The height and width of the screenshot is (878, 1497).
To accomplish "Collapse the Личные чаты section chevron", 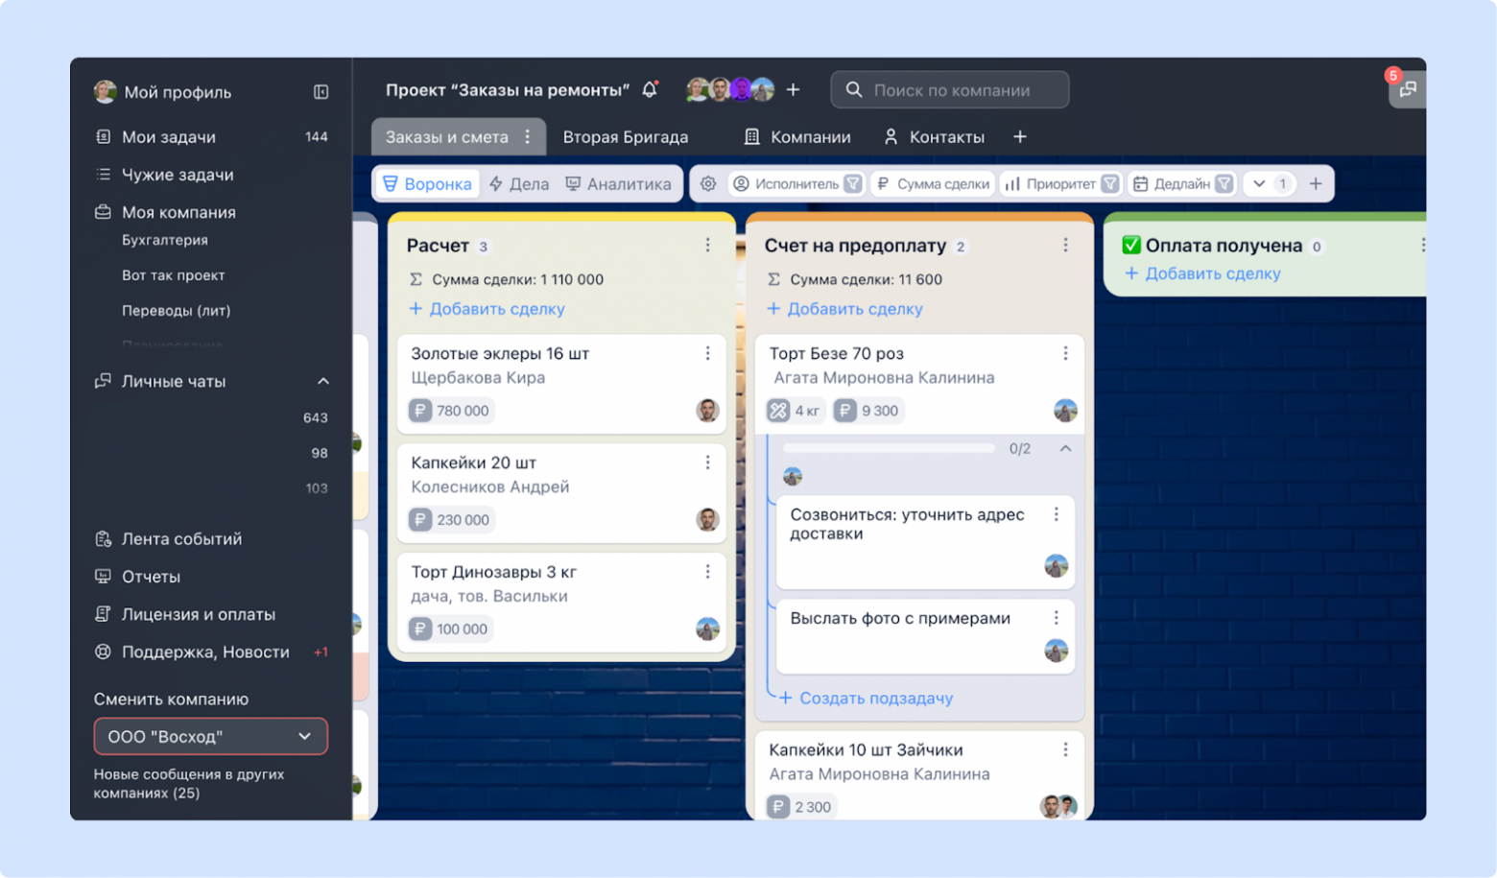I will [323, 381].
